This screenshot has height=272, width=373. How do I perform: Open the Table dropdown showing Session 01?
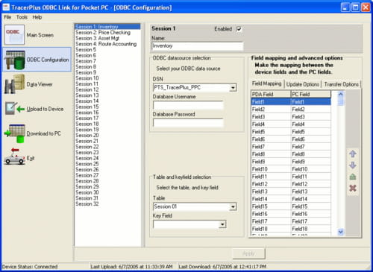(x=233, y=206)
